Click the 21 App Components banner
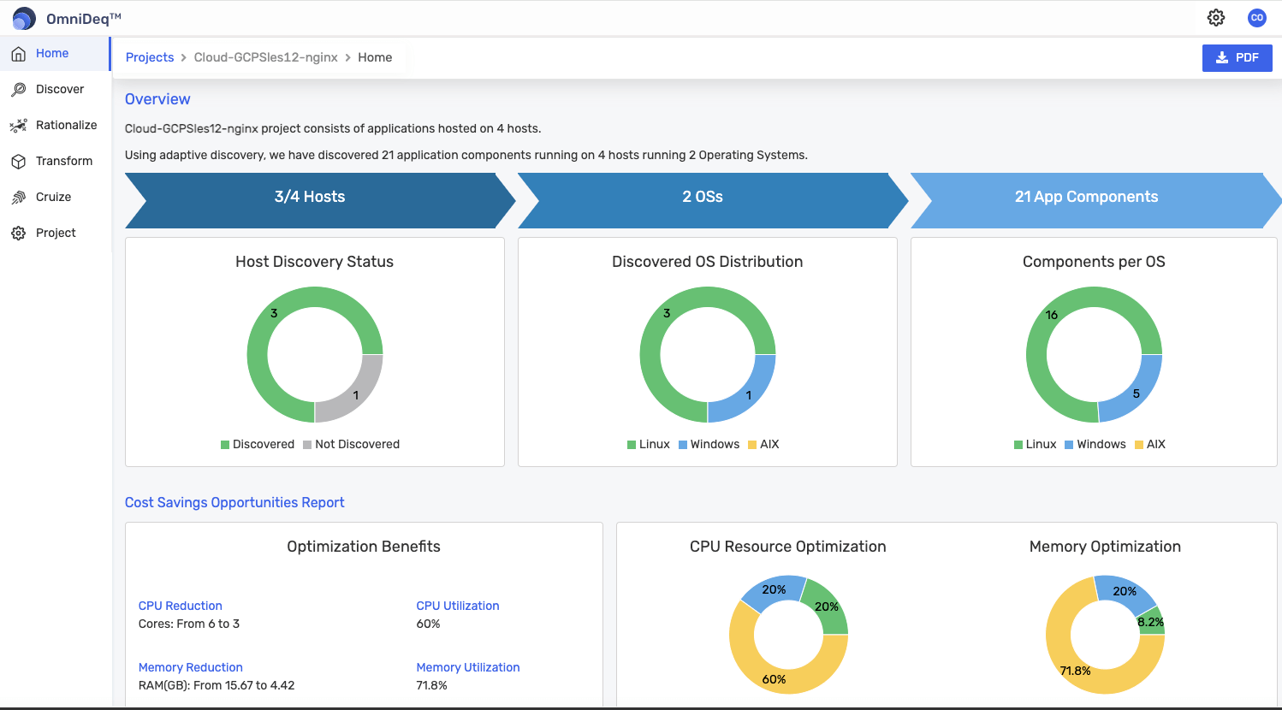The width and height of the screenshot is (1282, 710). click(1087, 197)
